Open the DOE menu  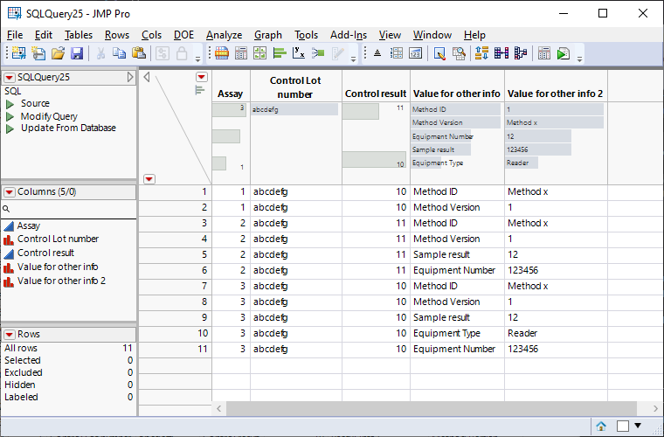[x=183, y=35]
